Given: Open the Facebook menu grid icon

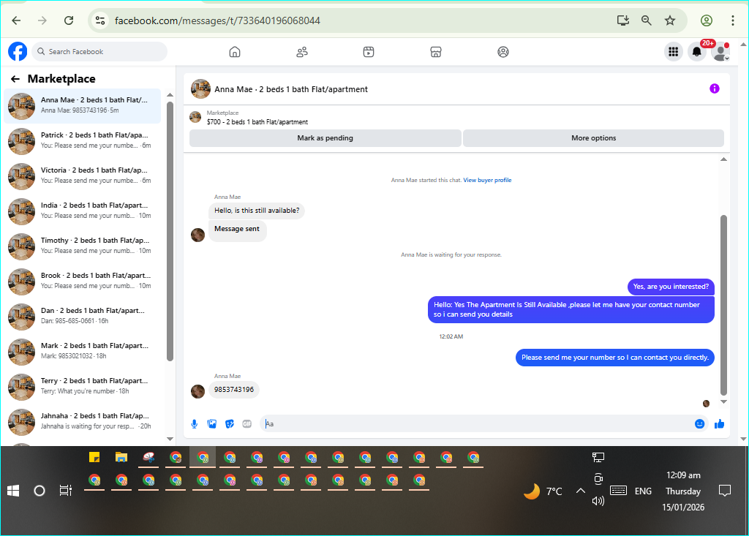Looking at the screenshot, I should point(674,52).
